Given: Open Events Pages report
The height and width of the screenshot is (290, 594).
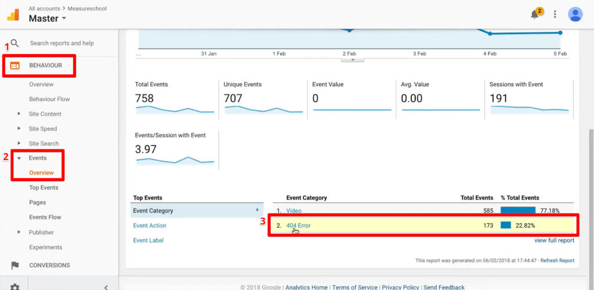Looking at the screenshot, I should tap(38, 202).
